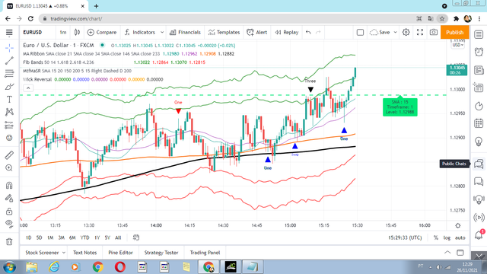
Task: Open the Indicators dialog
Action: pos(140,32)
